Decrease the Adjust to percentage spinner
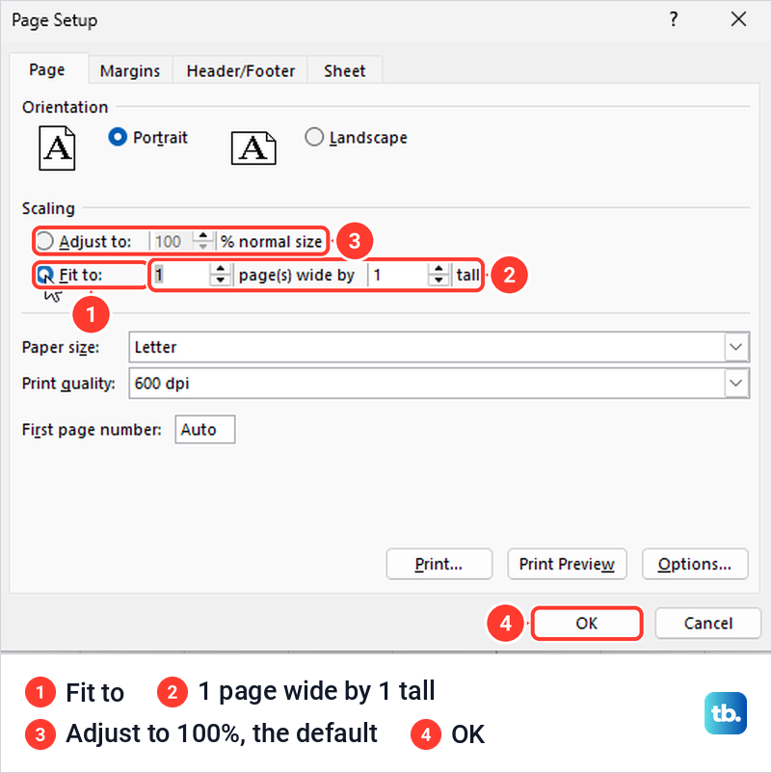The height and width of the screenshot is (773, 772). click(202, 247)
